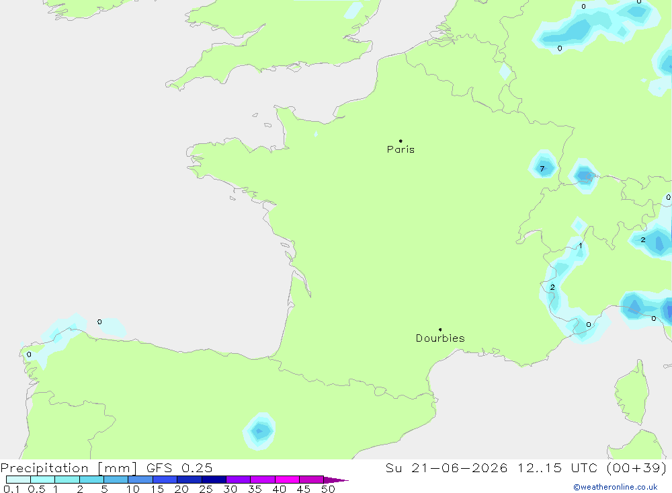This screenshot has width=672, height=493.
Task: Click legend tick label '50'
Action: point(328,489)
